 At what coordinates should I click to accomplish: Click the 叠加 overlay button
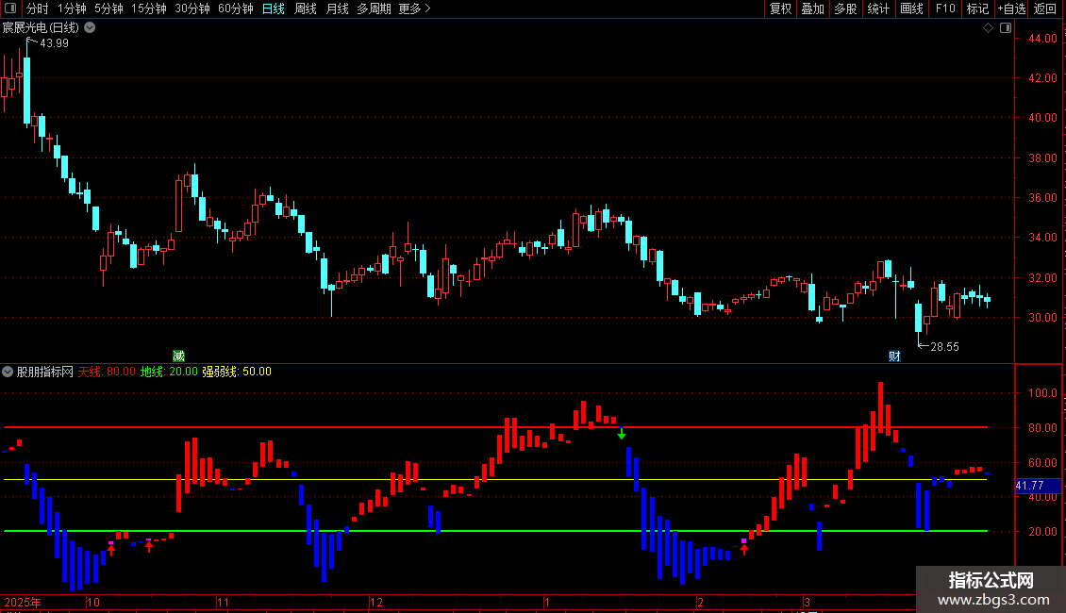tap(812, 8)
